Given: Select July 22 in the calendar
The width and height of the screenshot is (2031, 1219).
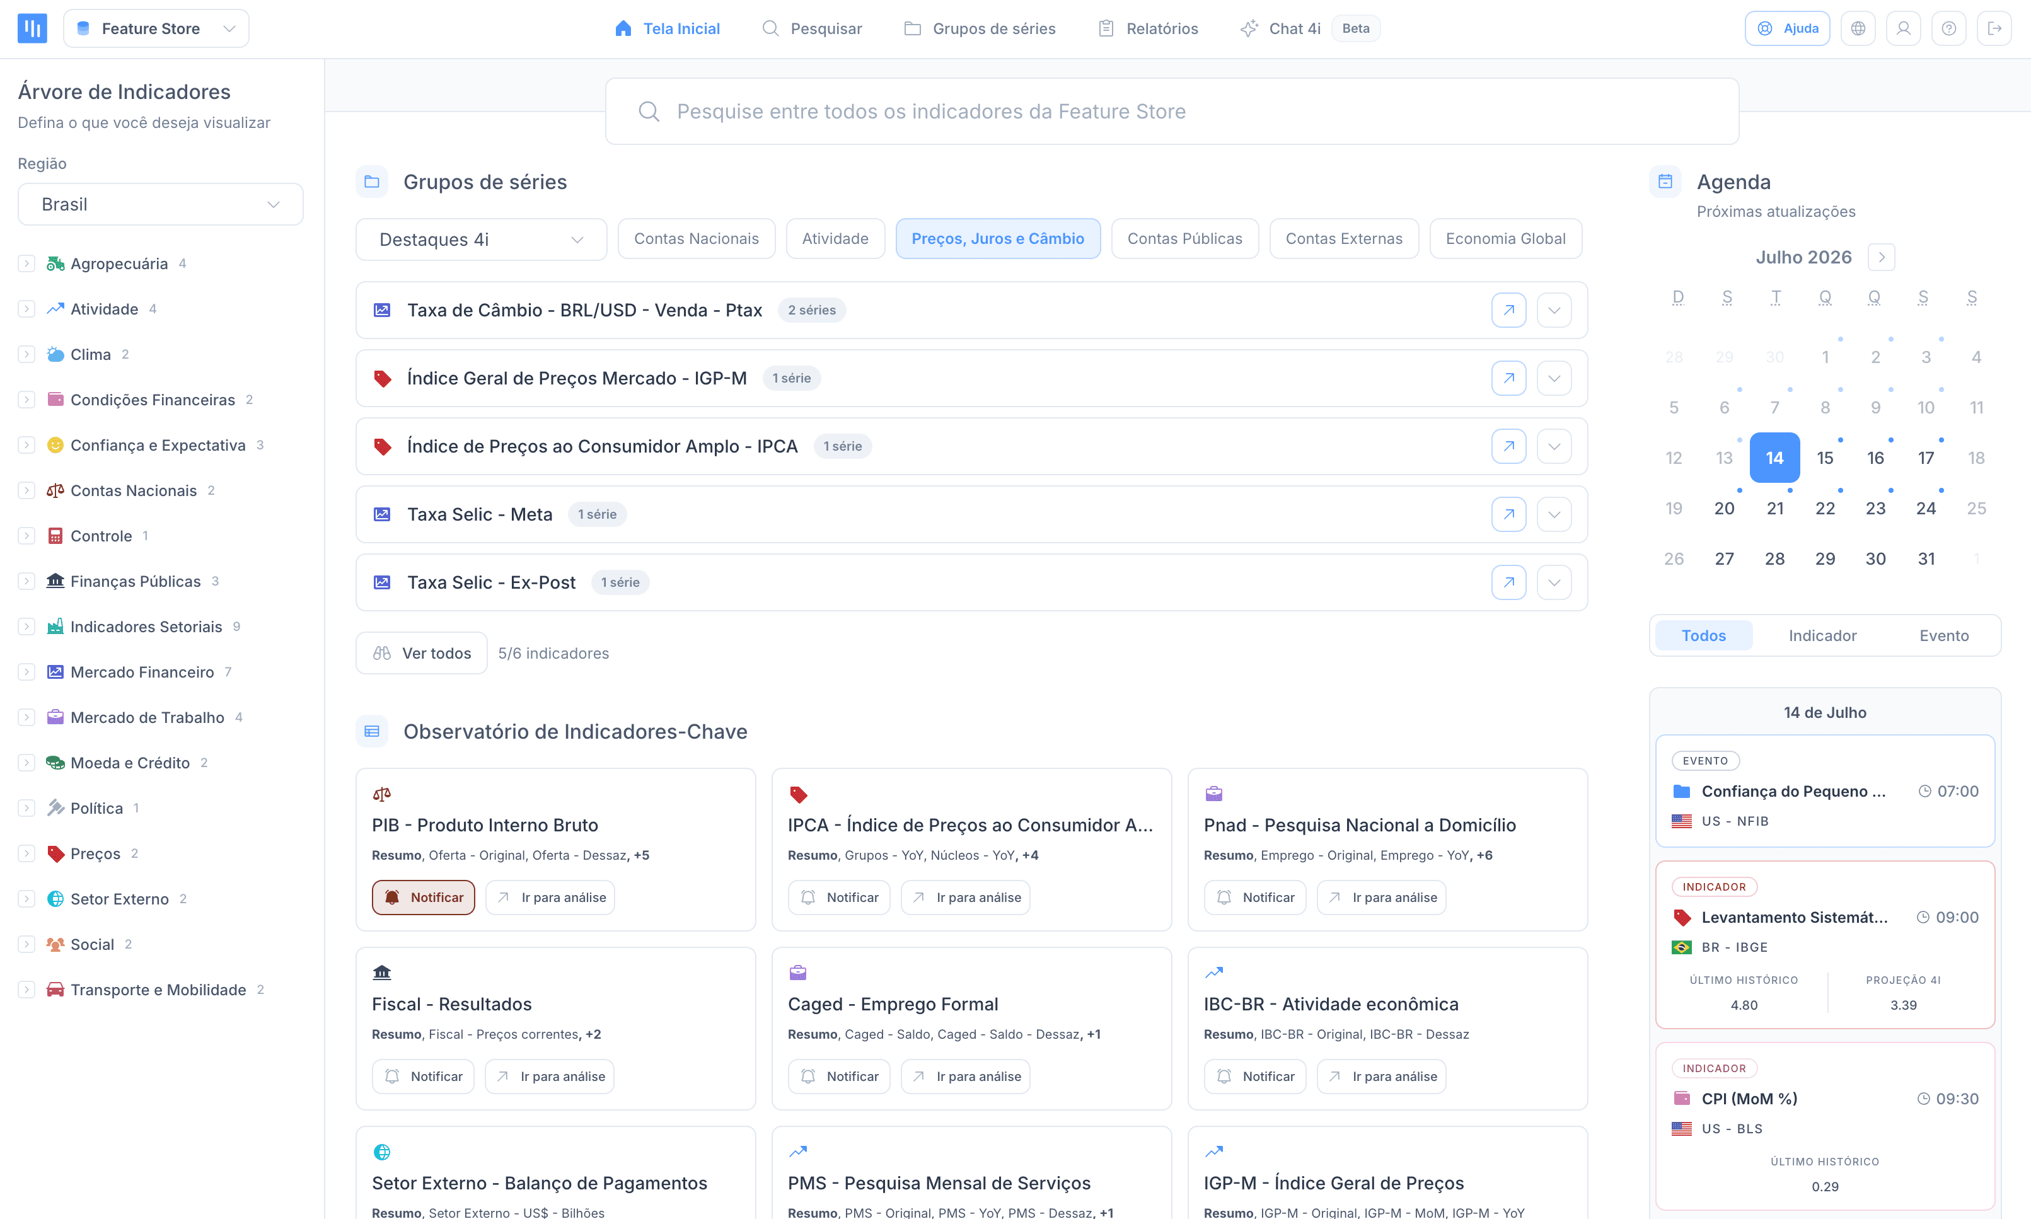Looking at the screenshot, I should tap(1825, 509).
